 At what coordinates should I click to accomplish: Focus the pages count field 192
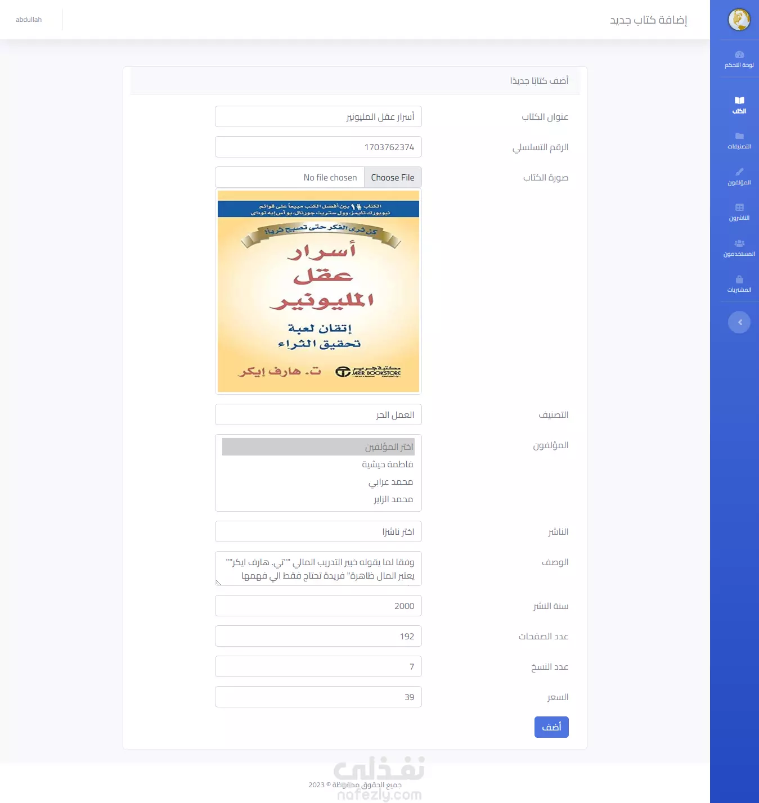click(x=318, y=636)
